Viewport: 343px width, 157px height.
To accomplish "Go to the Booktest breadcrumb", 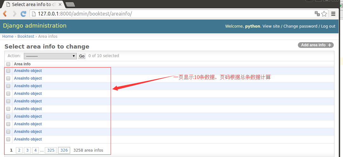I will click(26, 36).
